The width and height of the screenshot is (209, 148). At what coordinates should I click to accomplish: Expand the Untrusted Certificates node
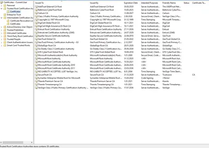(2, 33)
